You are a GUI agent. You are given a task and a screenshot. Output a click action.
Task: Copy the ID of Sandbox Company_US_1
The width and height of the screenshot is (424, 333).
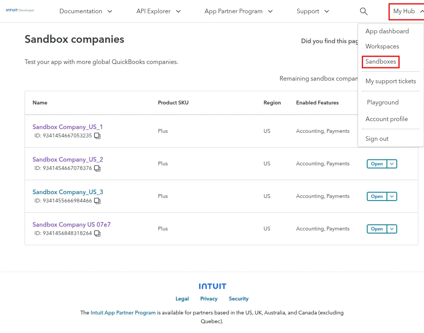point(97,136)
